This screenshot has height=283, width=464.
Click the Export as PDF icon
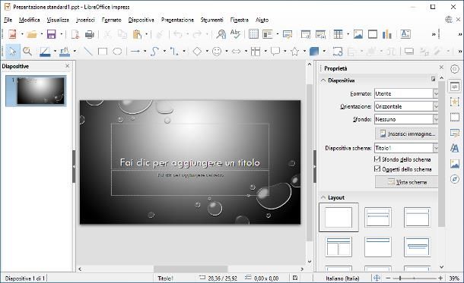(75, 34)
